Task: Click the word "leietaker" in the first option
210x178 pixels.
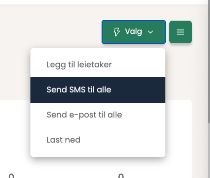Action: coord(94,64)
